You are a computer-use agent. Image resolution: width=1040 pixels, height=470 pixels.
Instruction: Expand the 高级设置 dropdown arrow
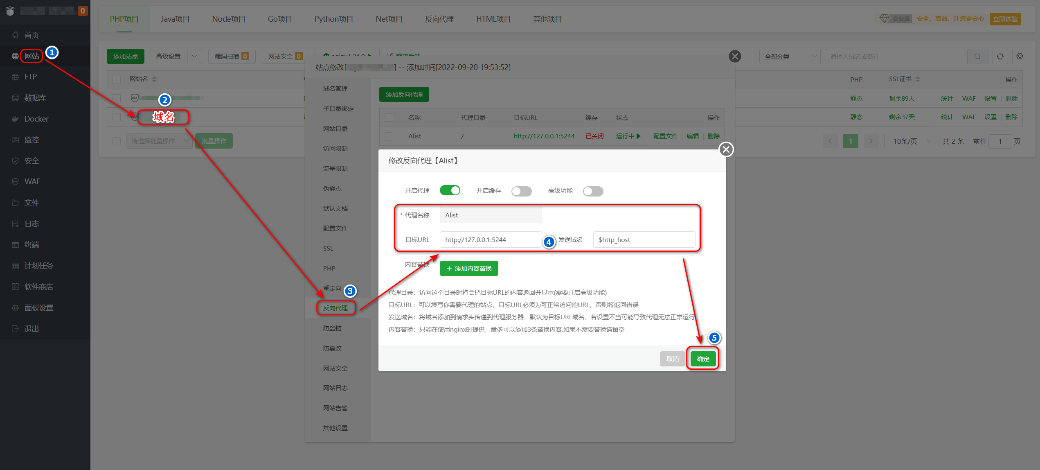(194, 56)
